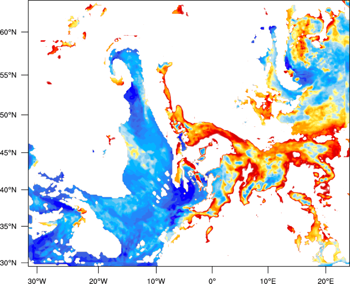Click the 55°N latitude label
This screenshot has width=350, height=284.
tap(8, 75)
